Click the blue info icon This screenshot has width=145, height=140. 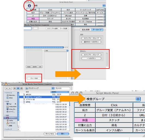point(29,6)
